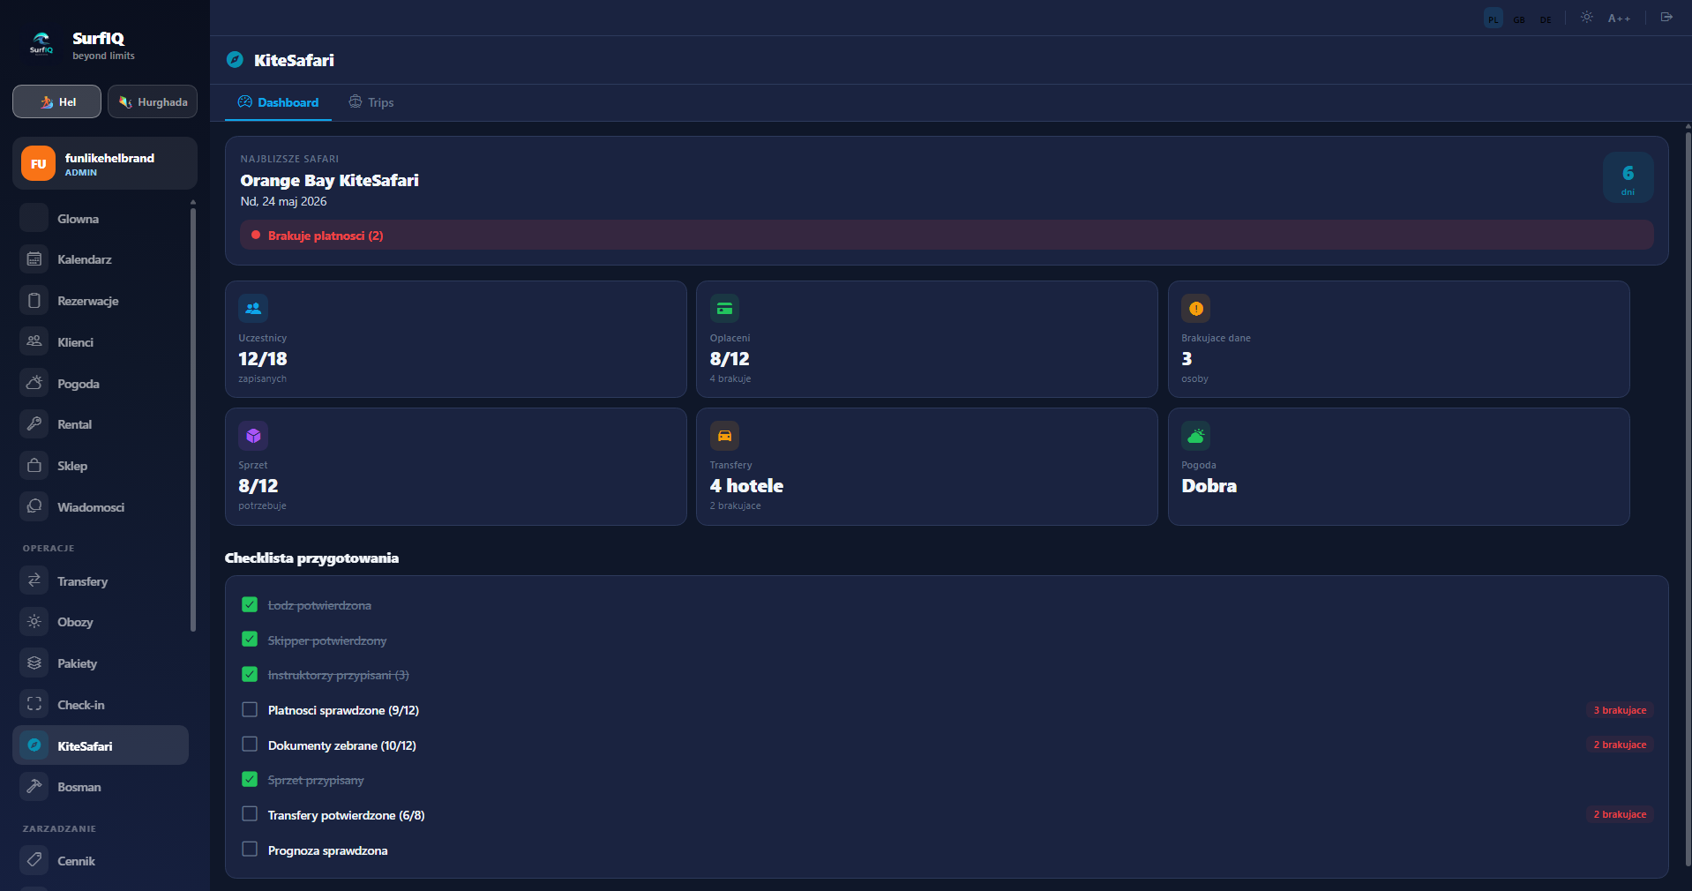Click 2 brakujace badge for Dokumenty

(x=1620, y=745)
